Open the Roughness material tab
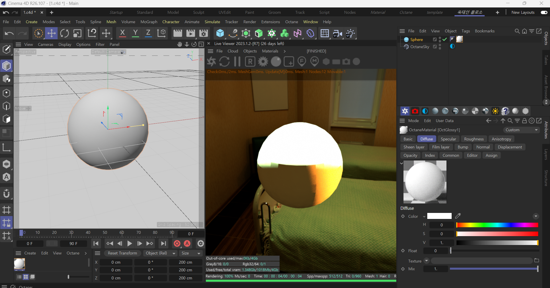This screenshot has height=288, width=550. tap(474, 139)
